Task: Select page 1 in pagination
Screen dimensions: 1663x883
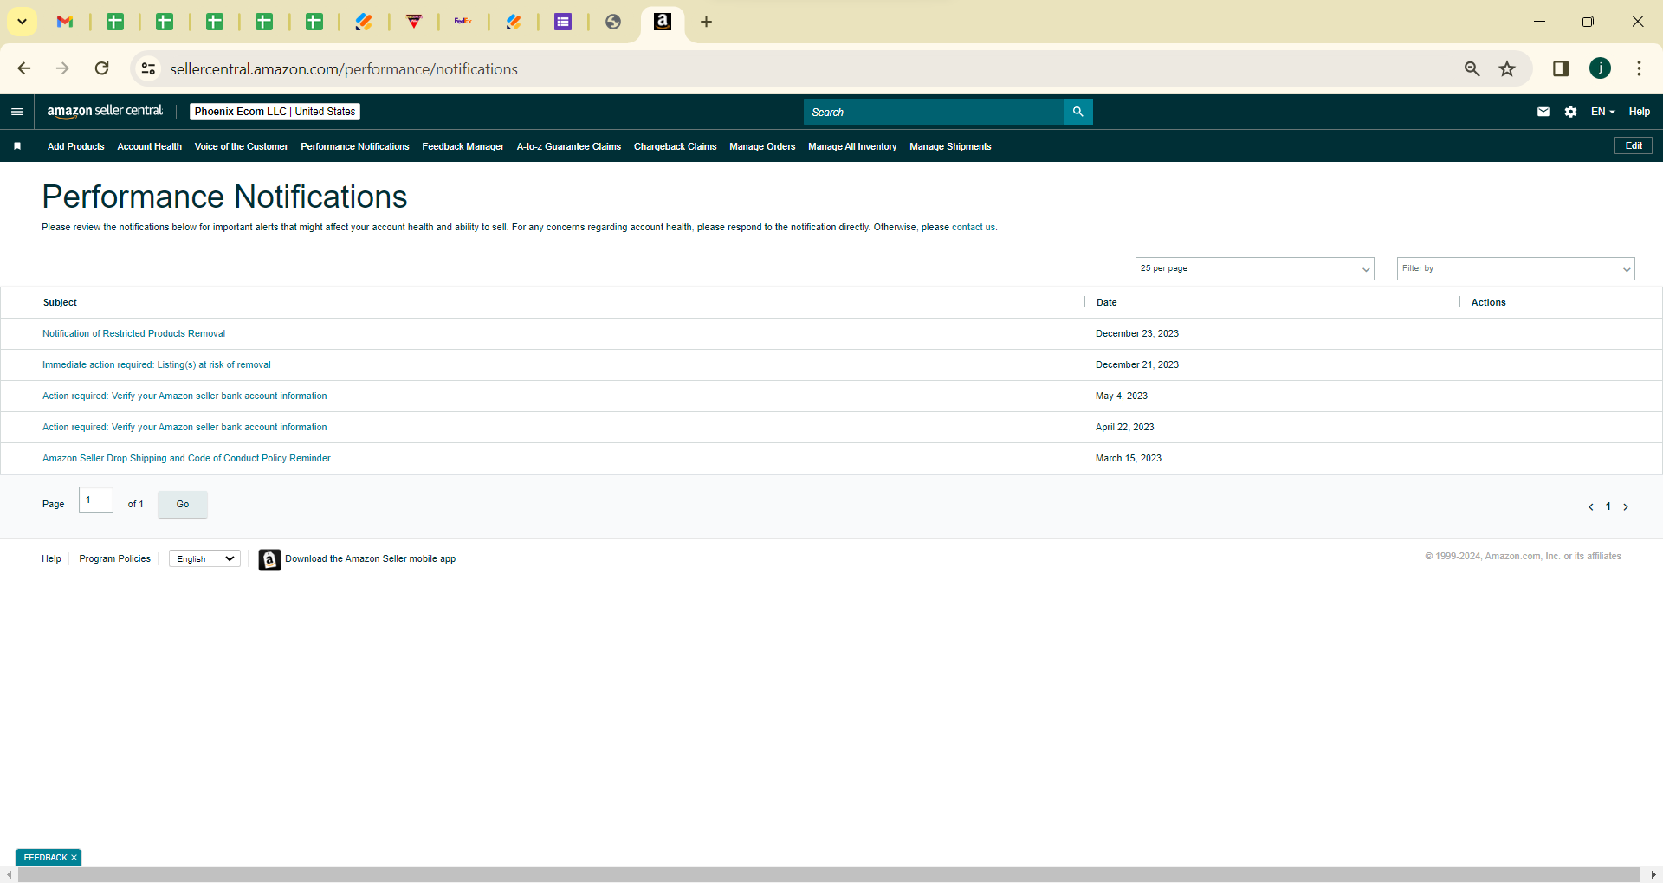Action: (1608, 506)
